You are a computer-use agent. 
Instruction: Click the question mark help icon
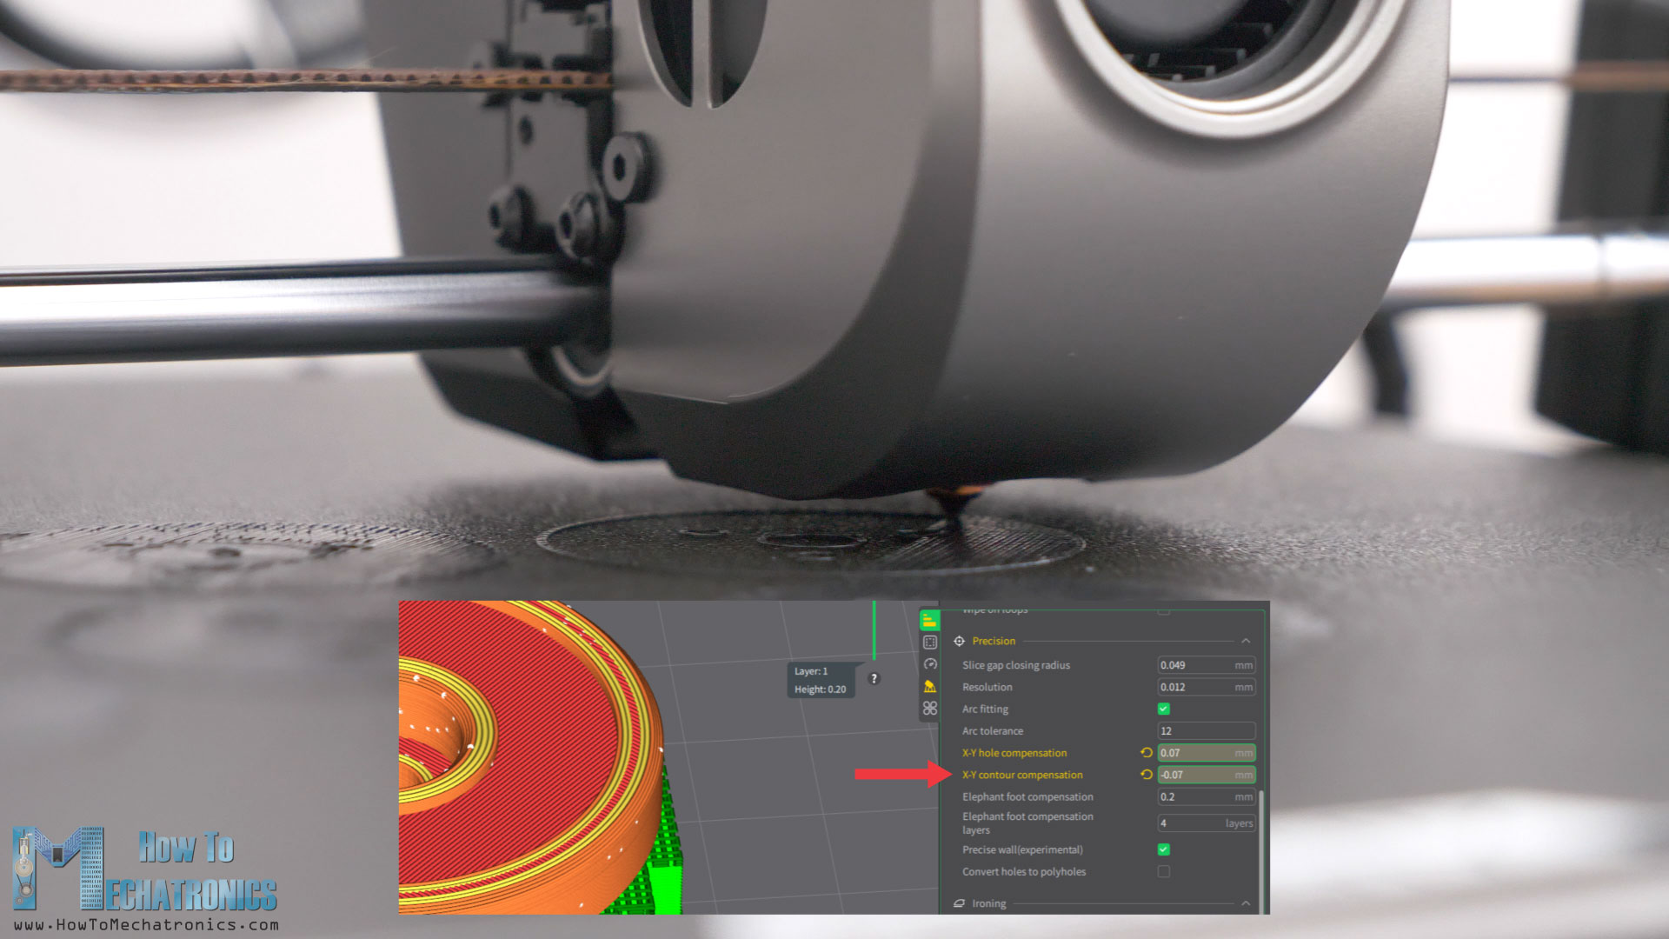[x=874, y=678]
